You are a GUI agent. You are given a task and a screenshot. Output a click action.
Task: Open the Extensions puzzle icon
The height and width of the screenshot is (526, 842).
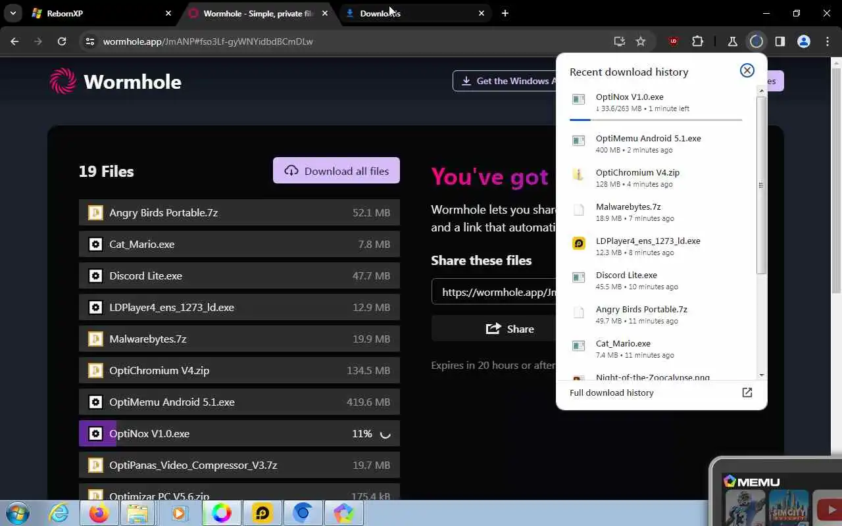(697, 41)
